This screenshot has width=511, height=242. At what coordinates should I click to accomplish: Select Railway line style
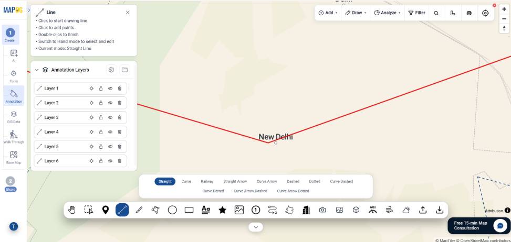[x=207, y=182]
